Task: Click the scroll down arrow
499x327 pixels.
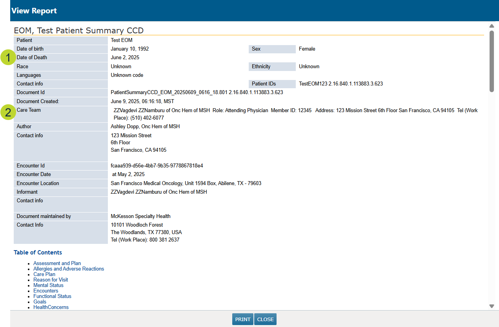Action: coord(492,306)
